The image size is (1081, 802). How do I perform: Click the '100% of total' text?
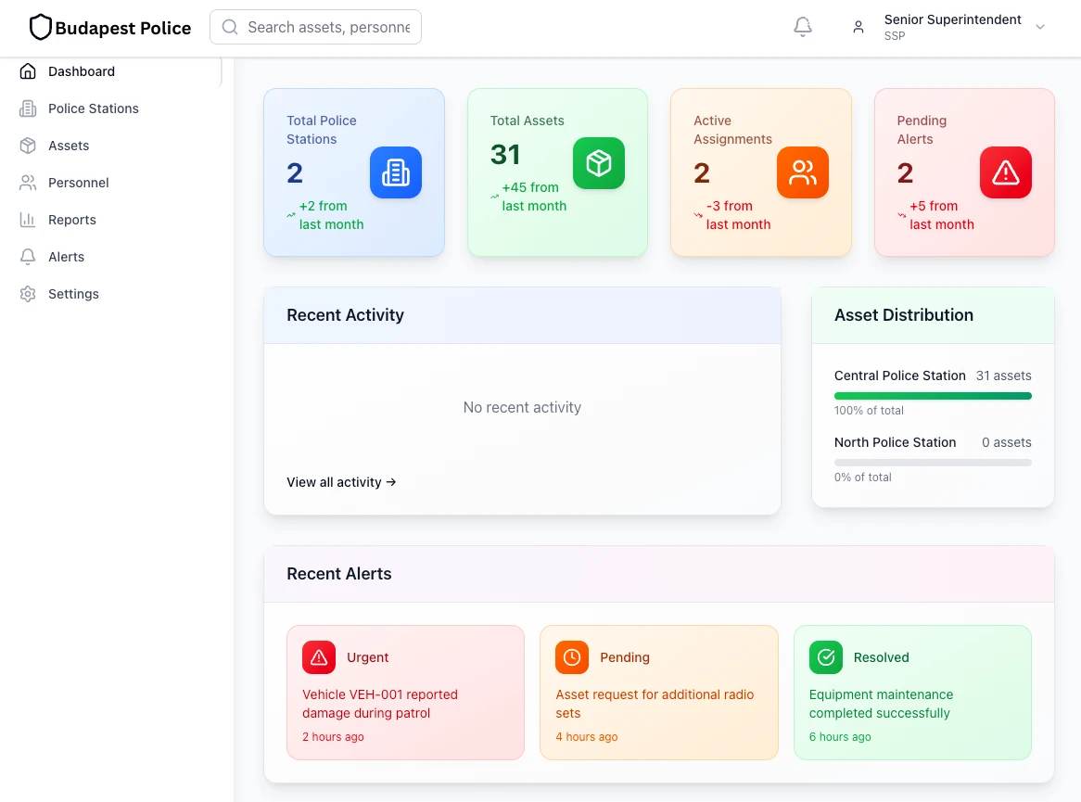(869, 411)
